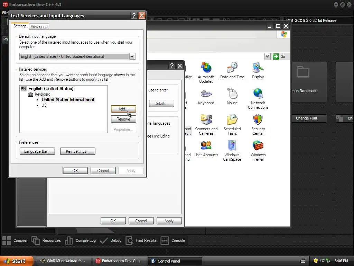Viewport: 354px width, 266px height.
Task: Click the Open Document folder icon in Dev-C++
Action: (303, 72)
